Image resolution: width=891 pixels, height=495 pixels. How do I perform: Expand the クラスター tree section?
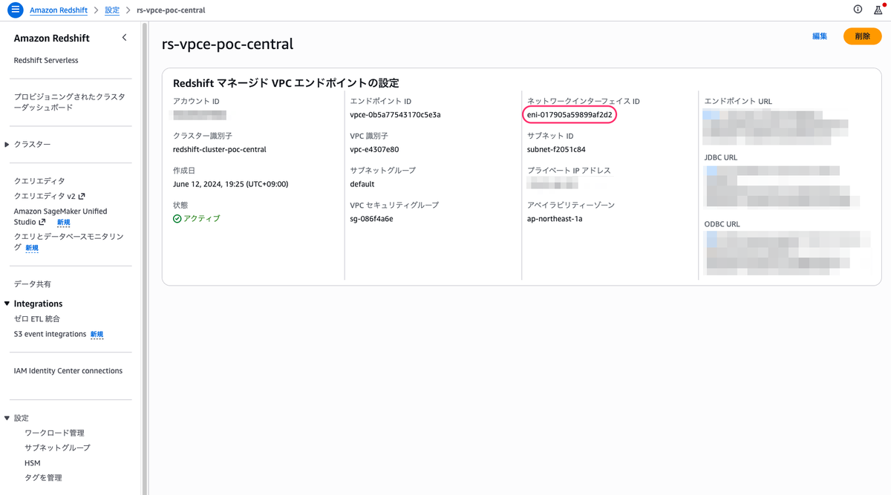7,145
